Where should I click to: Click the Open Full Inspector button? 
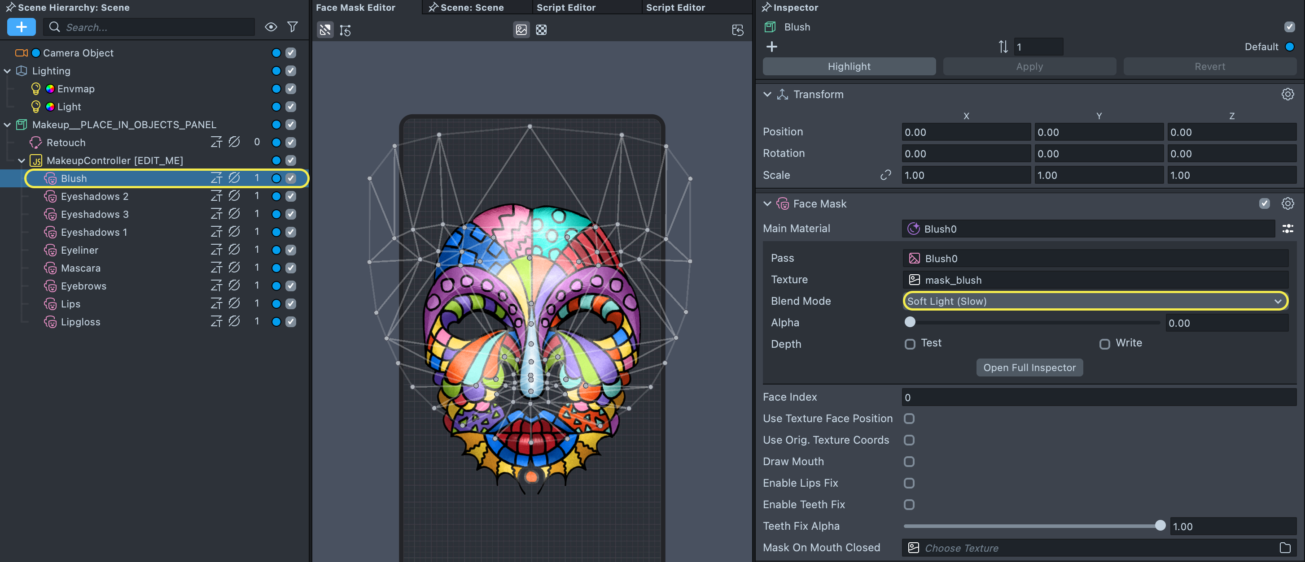pyautogui.click(x=1029, y=368)
